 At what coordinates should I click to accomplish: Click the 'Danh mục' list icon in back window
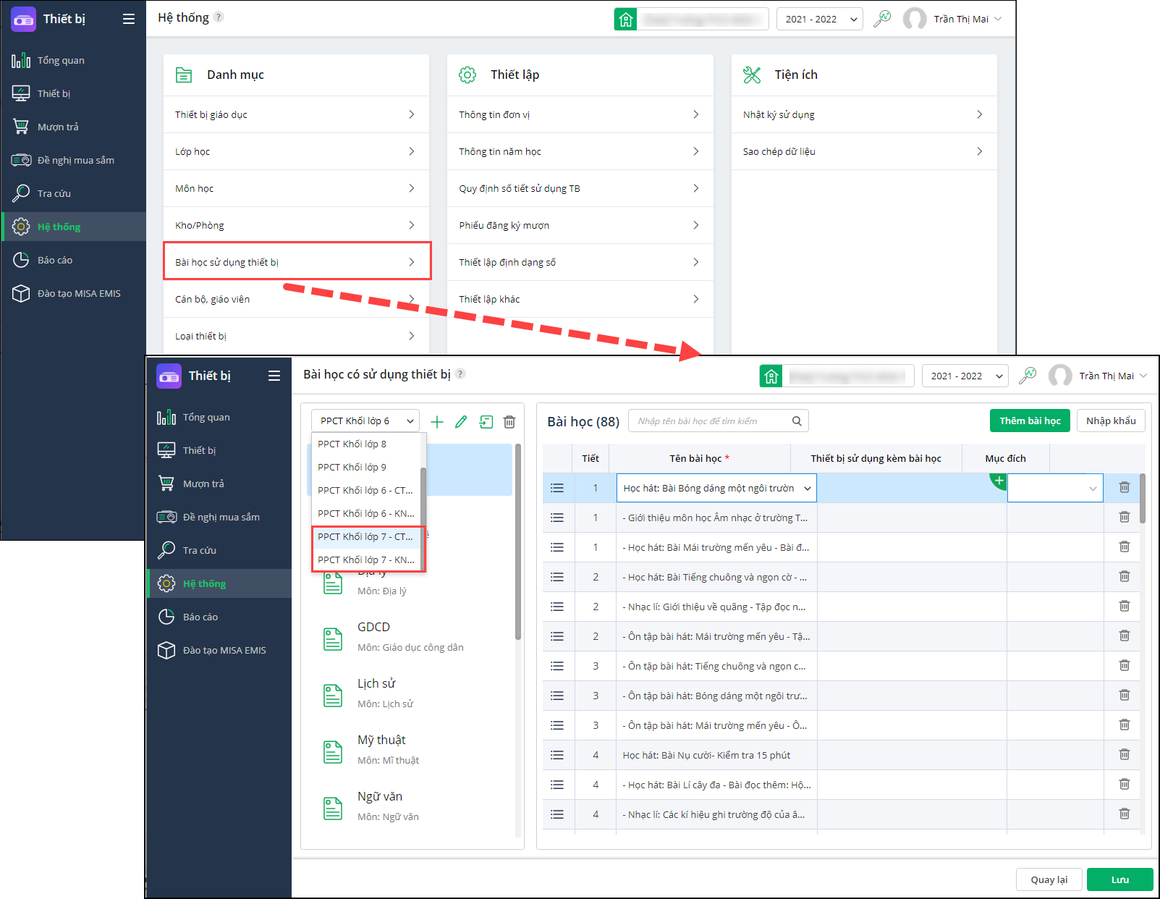click(184, 75)
